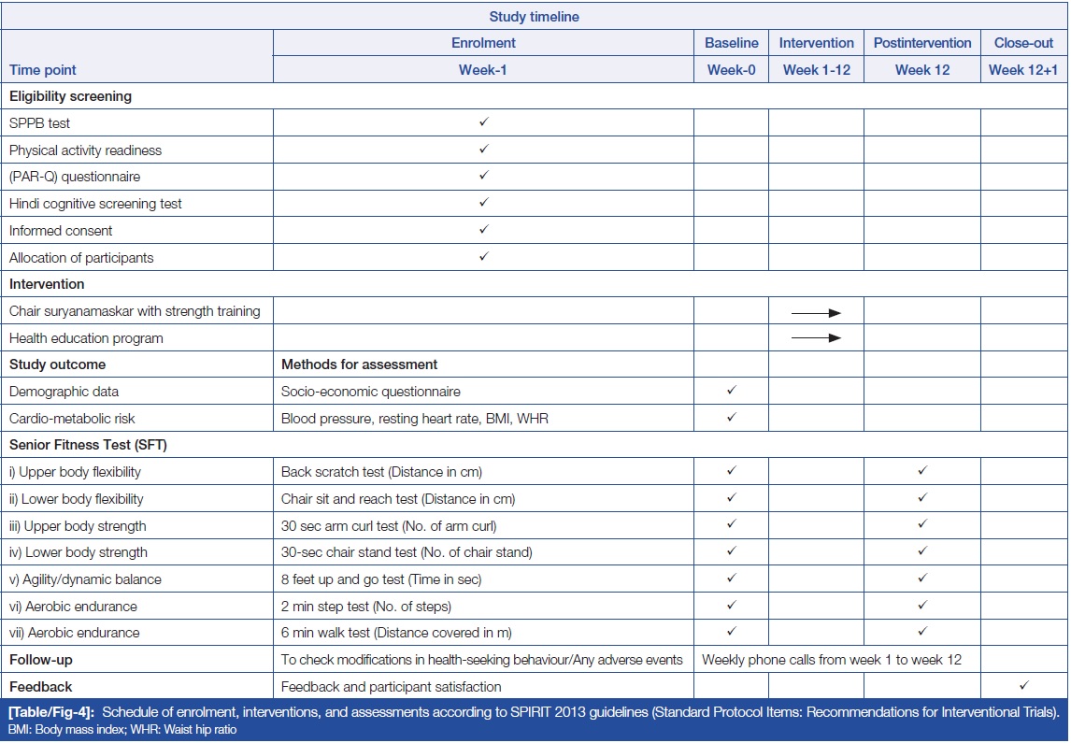This screenshot has height=743, width=1071.
Task: Click the Informed consent enrolment checkmark
Action: 483,230
